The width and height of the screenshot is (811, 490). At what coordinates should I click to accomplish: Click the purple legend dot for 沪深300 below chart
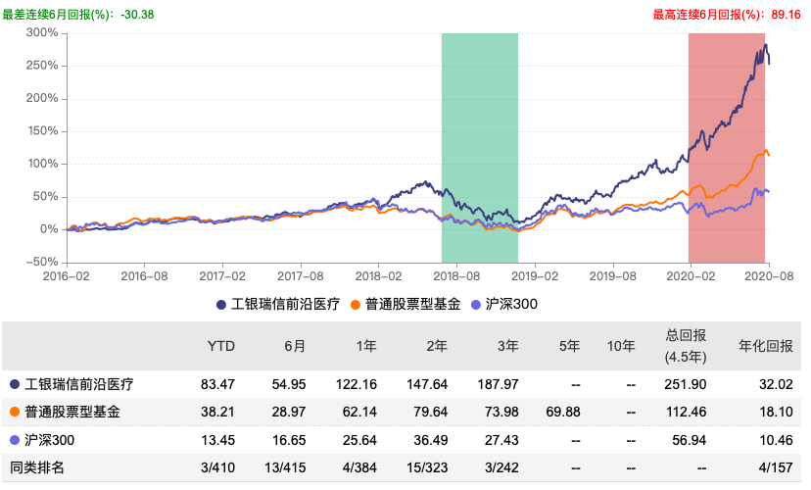click(477, 305)
